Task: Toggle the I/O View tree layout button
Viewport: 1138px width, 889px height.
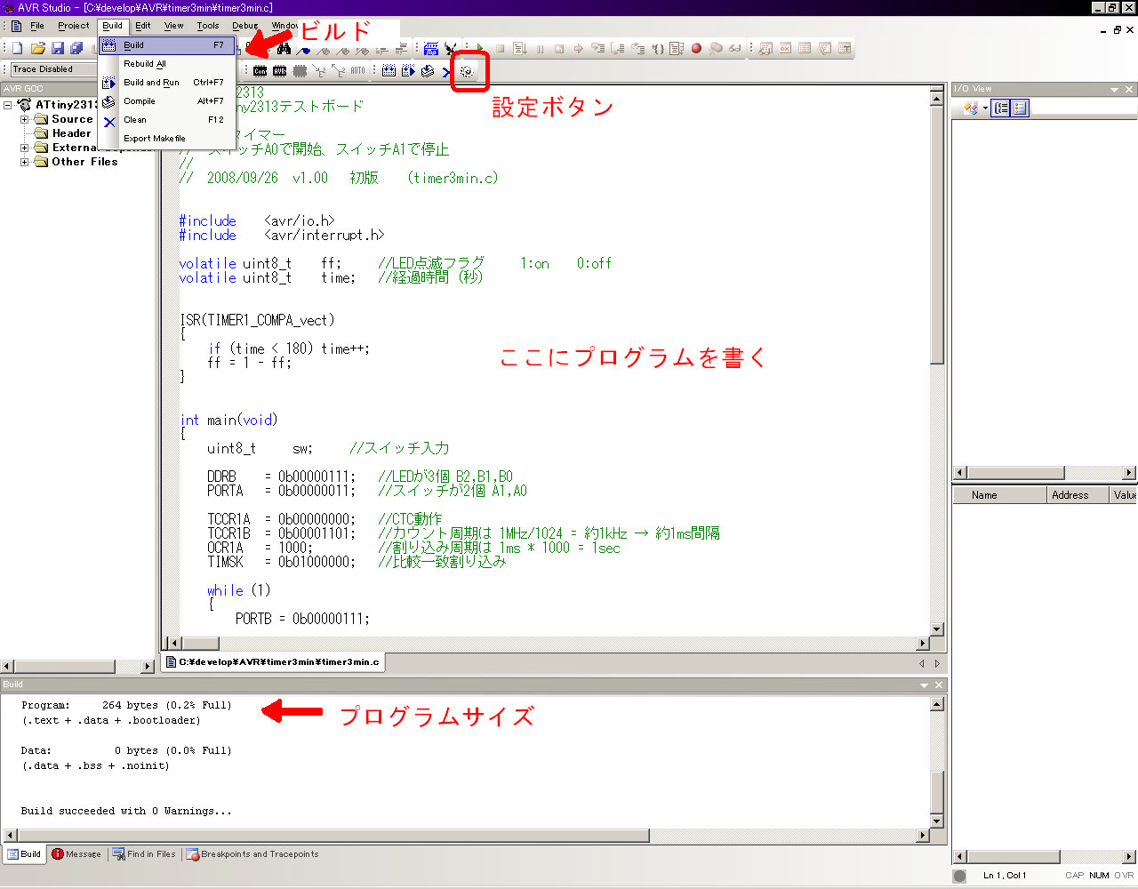Action: (x=1001, y=108)
